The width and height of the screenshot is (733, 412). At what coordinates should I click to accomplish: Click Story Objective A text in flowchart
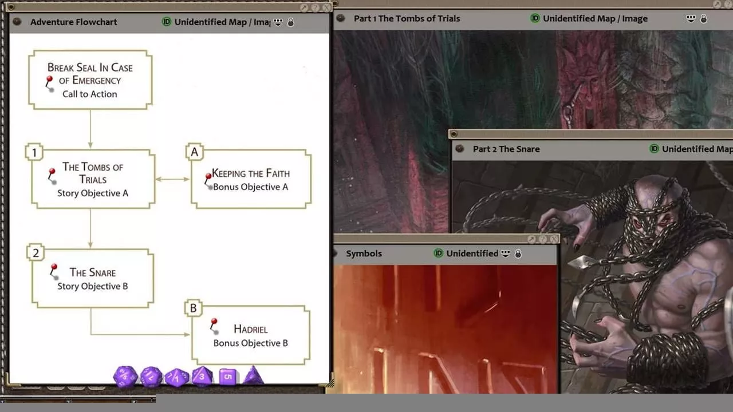(93, 193)
